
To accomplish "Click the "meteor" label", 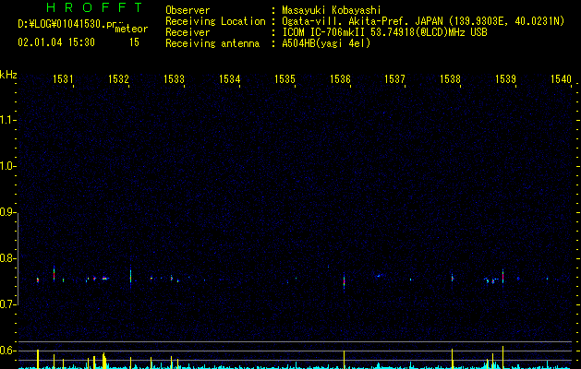I will coord(131,29).
